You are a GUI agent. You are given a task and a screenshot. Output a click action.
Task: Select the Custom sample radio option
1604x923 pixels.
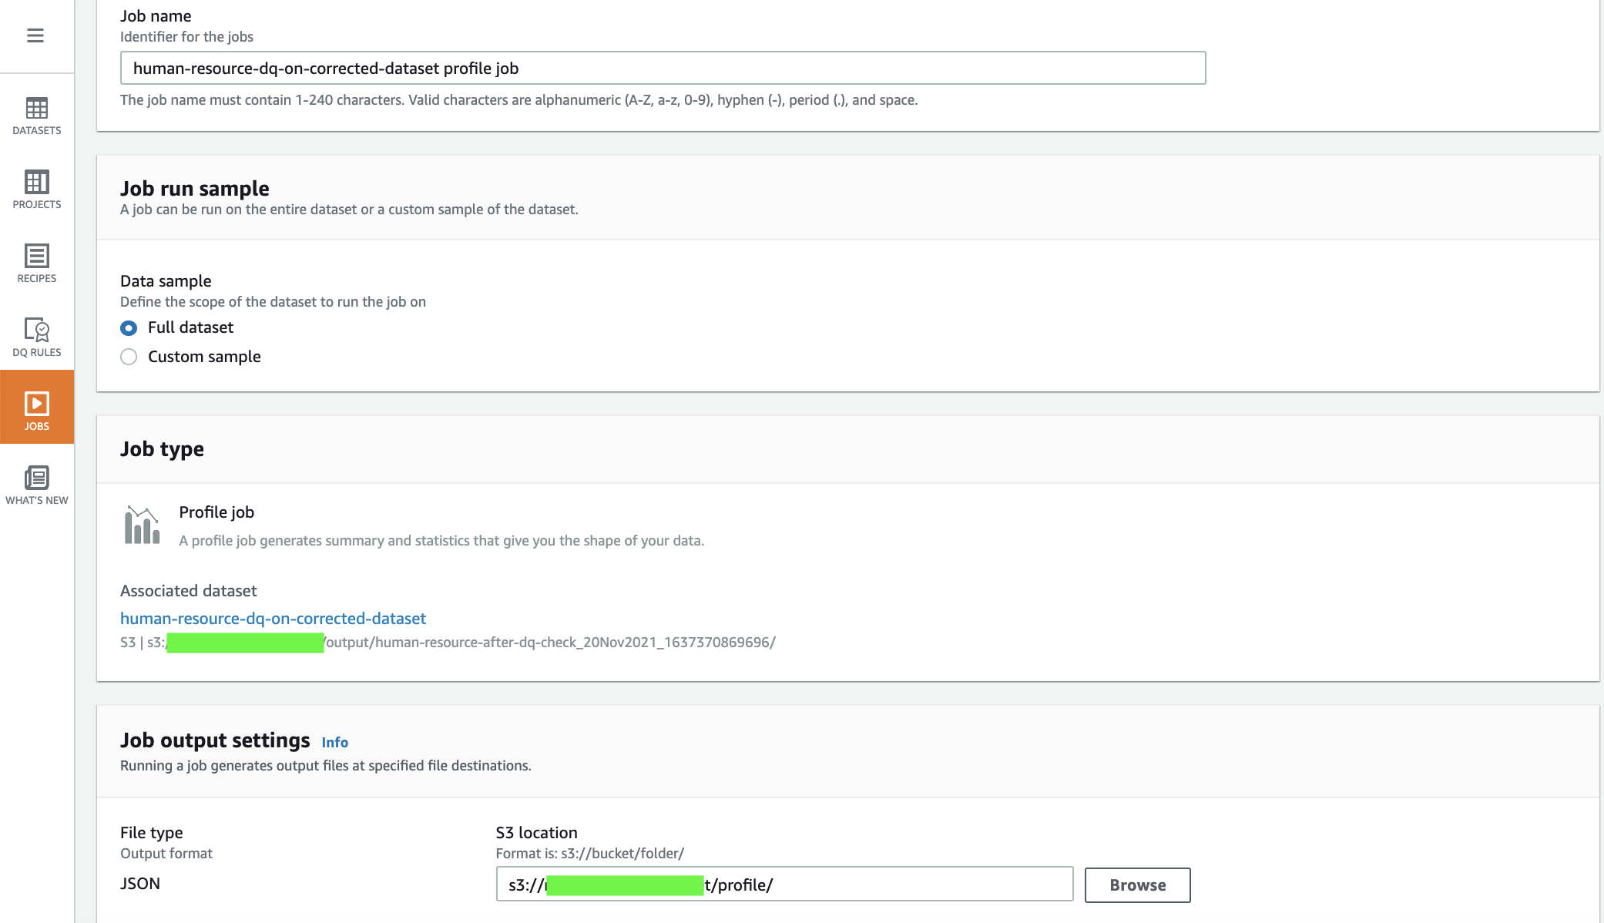(x=129, y=357)
